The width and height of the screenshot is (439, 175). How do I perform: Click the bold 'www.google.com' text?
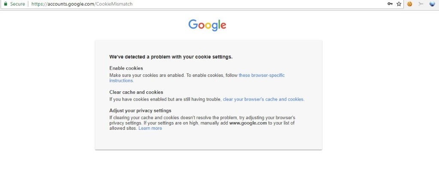coord(248,123)
